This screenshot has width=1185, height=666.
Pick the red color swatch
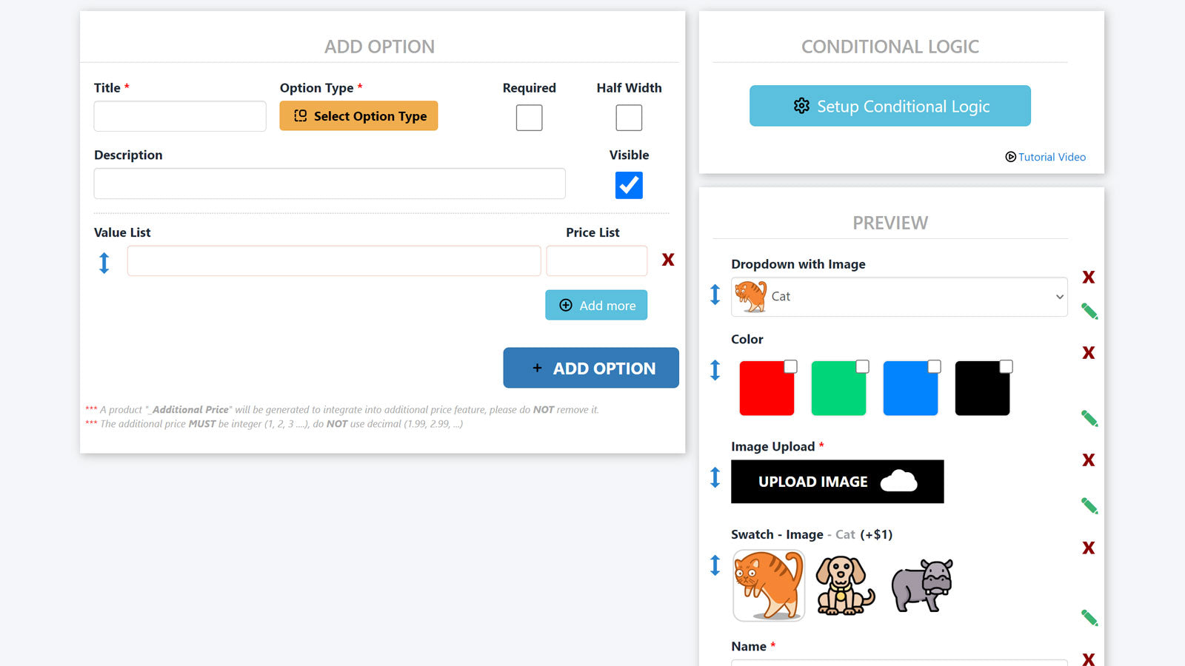pyautogui.click(x=767, y=388)
